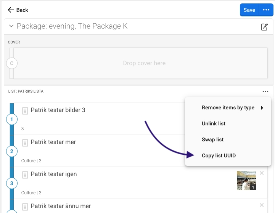Open the package edit pencil icon
Screen dimensions: 275x213
click(x=264, y=27)
